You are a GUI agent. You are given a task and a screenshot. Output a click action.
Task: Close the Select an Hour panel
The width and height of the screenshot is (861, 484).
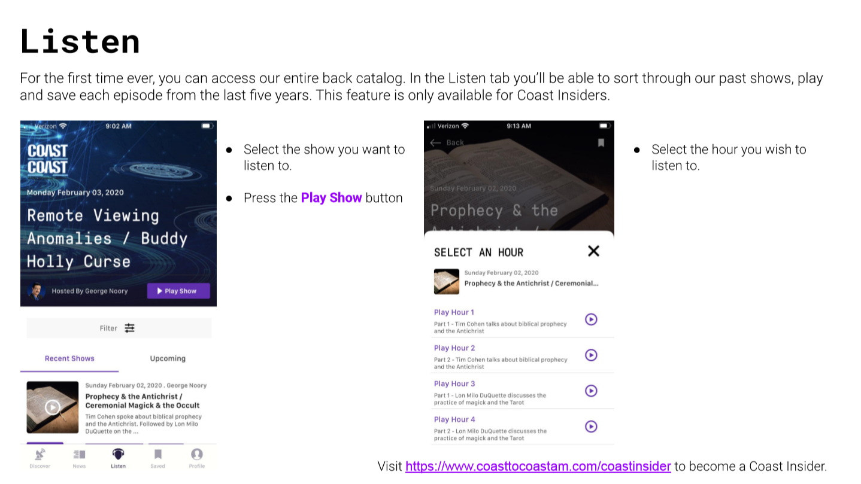tap(593, 251)
